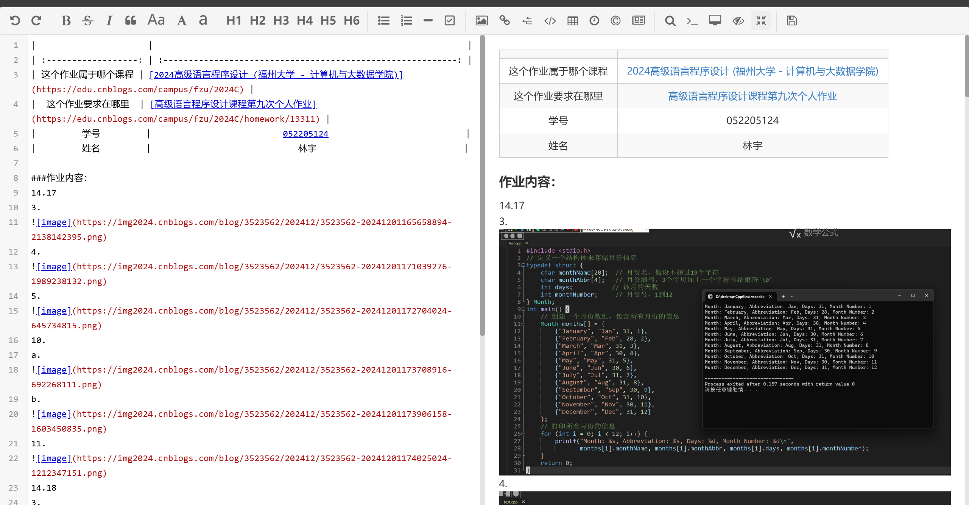Viewport: 969px width, 505px height.
Task: Insert an H3 heading
Action: point(281,20)
